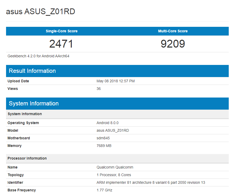The height and width of the screenshot is (194, 234).
Task: Select the Motherboard value sdm845
Action: pos(103,138)
